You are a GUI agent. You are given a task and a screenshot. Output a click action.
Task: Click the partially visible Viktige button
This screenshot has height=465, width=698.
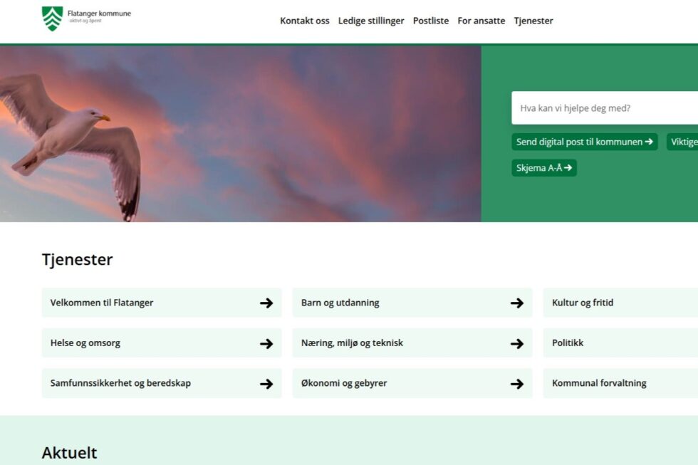(x=683, y=142)
